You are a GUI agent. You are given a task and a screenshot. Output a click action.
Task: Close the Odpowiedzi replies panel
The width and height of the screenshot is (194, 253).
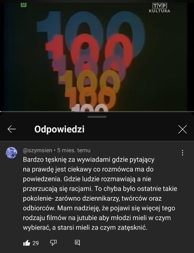pyautogui.click(x=182, y=129)
